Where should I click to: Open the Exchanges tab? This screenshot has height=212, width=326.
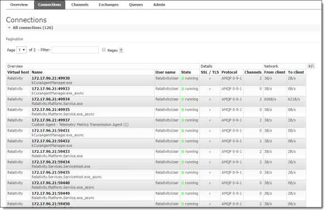tap(108, 4)
